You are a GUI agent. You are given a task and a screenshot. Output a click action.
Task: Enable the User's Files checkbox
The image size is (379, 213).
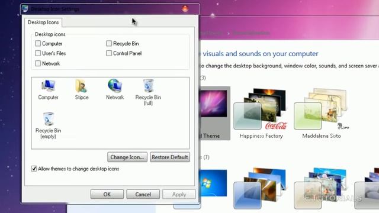[x=38, y=53]
